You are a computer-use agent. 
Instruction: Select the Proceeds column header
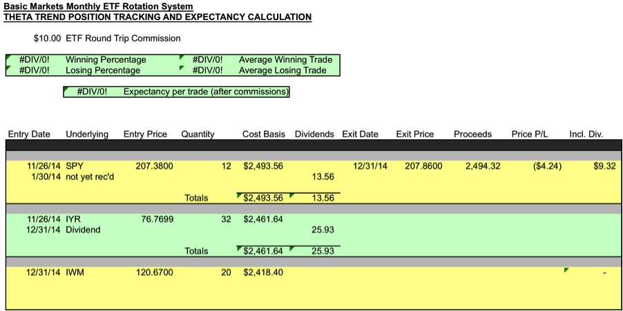[473, 134]
